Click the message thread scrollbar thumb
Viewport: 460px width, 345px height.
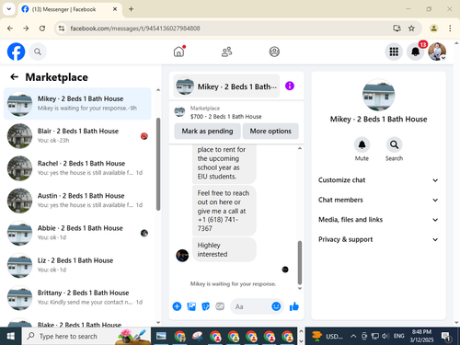[300, 263]
